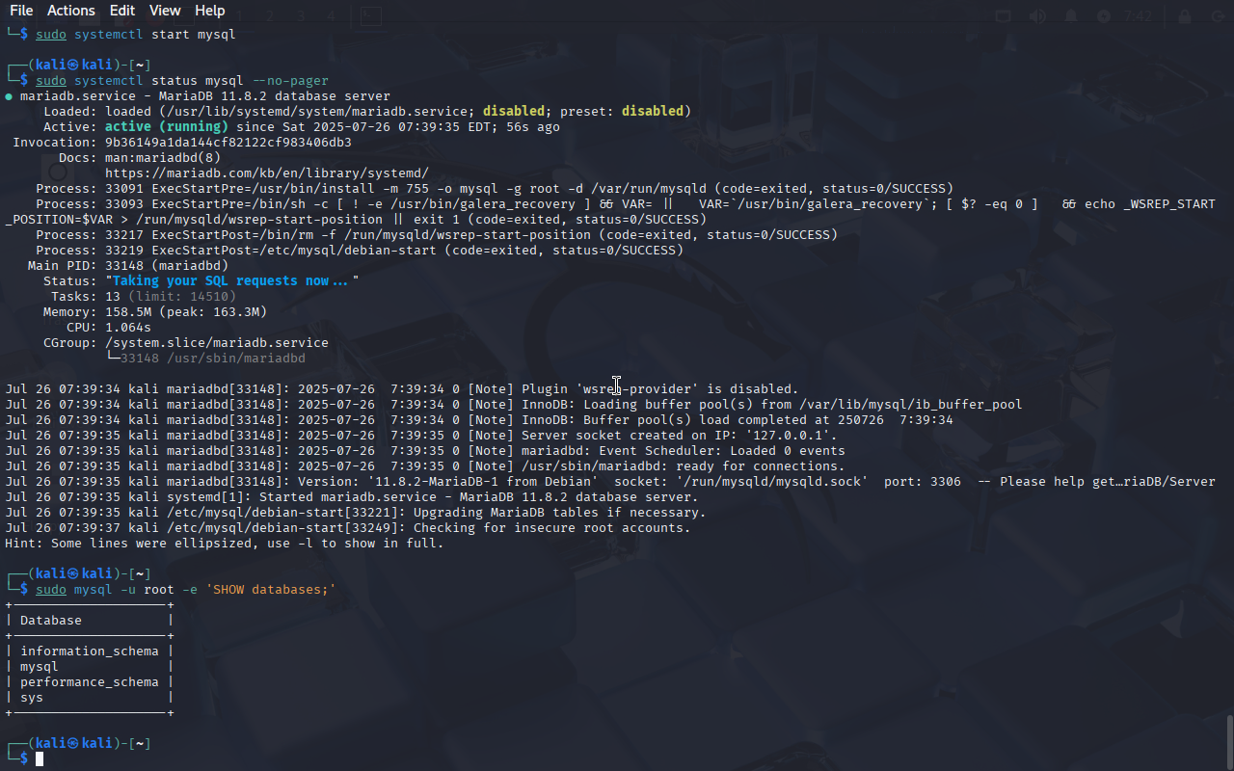Image resolution: width=1234 pixels, height=771 pixels.
Task: Click the 'systemctl status mysql --no-pager' command
Action: coord(201,81)
